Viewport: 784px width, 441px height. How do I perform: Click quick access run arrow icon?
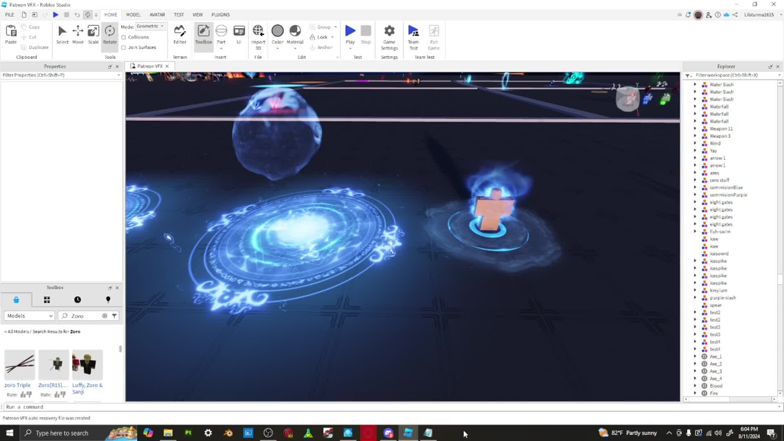tap(56, 15)
